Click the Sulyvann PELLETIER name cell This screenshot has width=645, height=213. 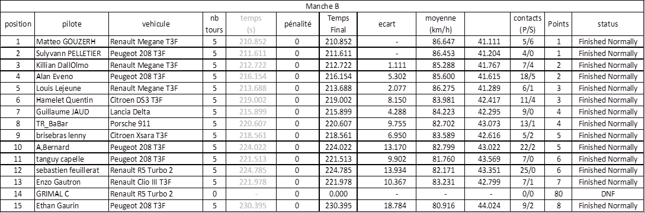click(72, 53)
